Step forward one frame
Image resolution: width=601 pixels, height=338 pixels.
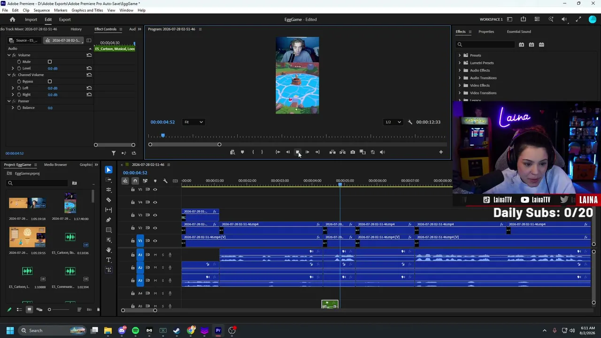307,152
